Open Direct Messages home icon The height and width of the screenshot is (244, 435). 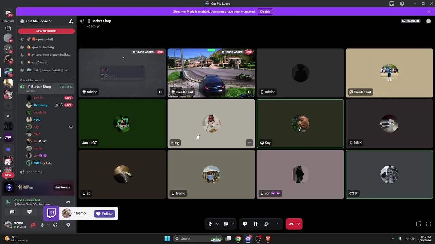(8, 14)
